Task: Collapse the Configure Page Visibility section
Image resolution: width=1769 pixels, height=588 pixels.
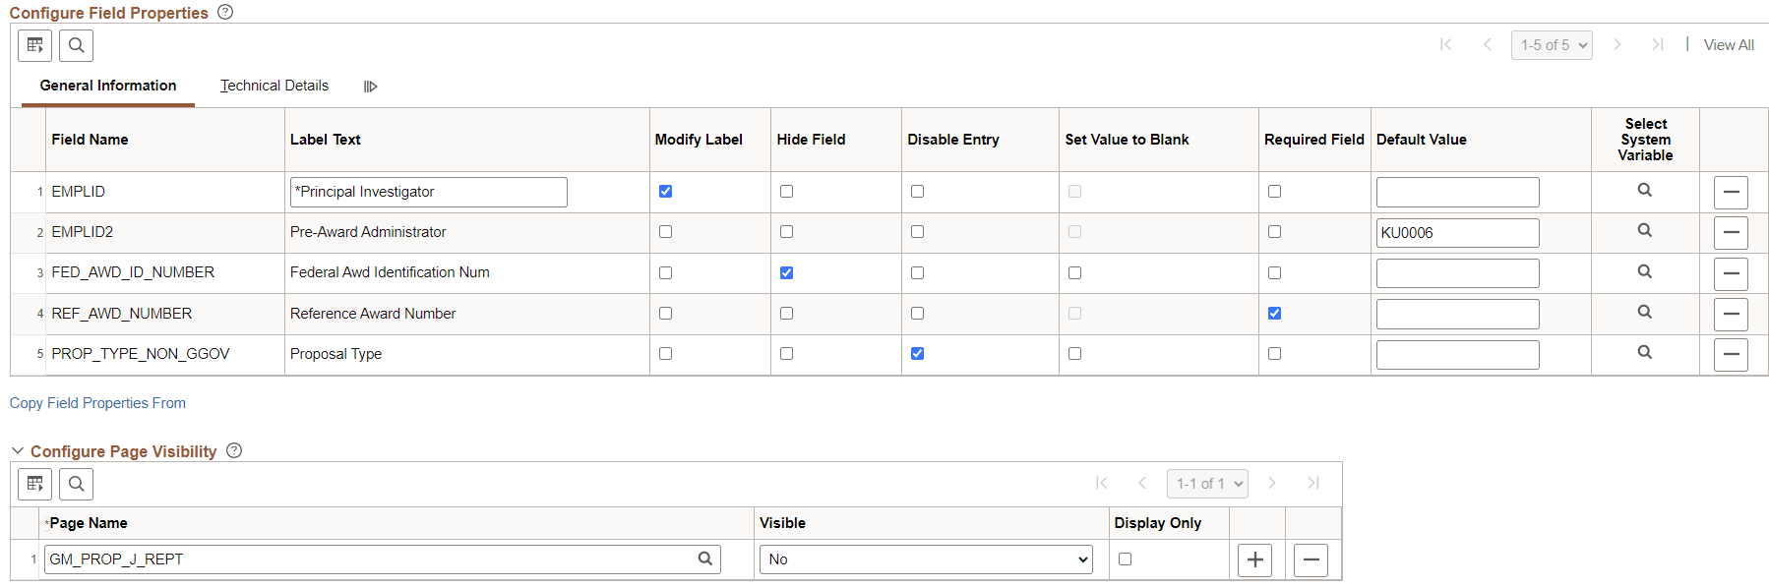Action: point(17,451)
